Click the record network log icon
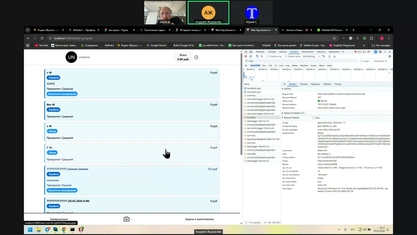Image resolution: width=417 pixels, height=235 pixels. click(246, 56)
